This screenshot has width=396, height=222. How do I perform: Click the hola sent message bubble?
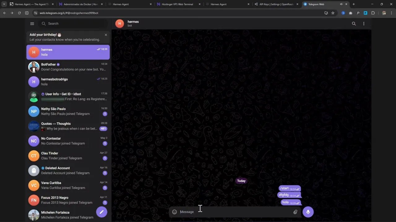pos(291,202)
